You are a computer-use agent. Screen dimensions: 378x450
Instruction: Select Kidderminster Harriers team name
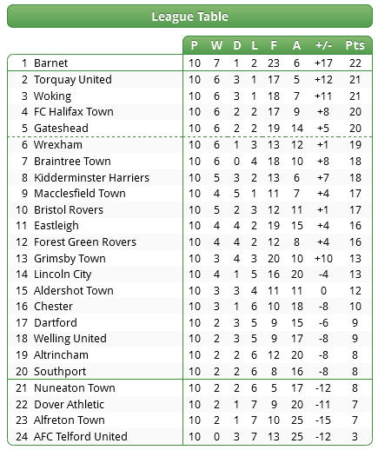91,177
